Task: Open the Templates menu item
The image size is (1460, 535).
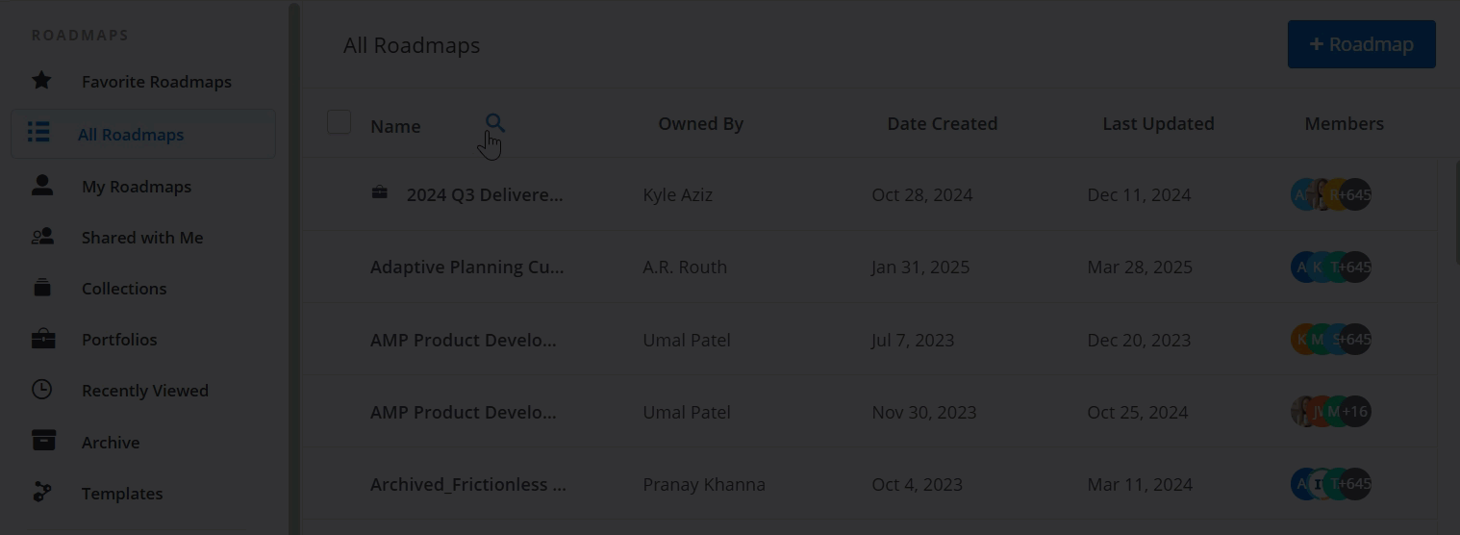Action: 122,494
